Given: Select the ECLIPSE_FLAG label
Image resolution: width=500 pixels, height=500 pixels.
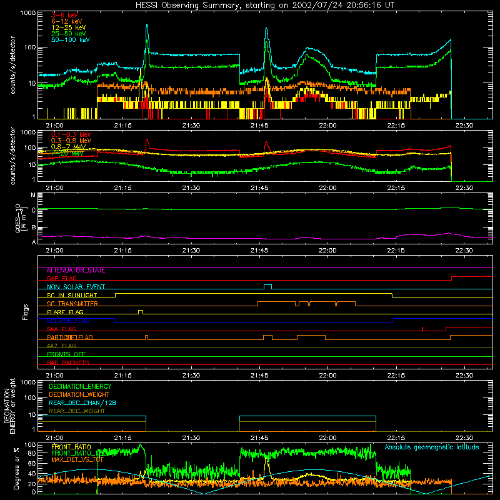Looking at the screenshot, I should [x=68, y=321].
